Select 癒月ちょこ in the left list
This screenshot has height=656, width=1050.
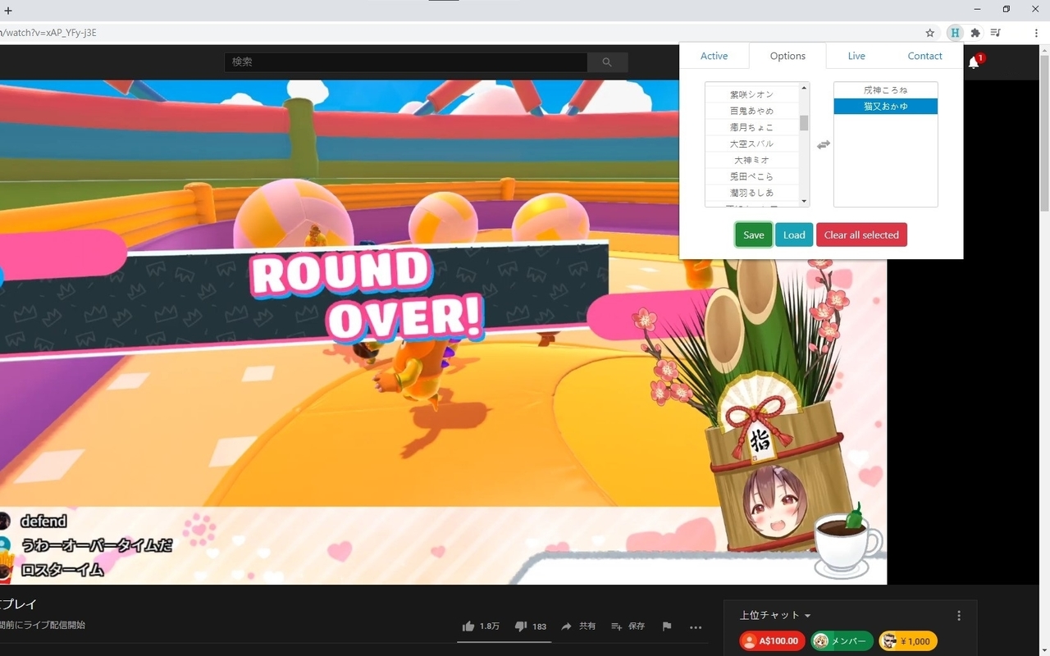tap(752, 127)
